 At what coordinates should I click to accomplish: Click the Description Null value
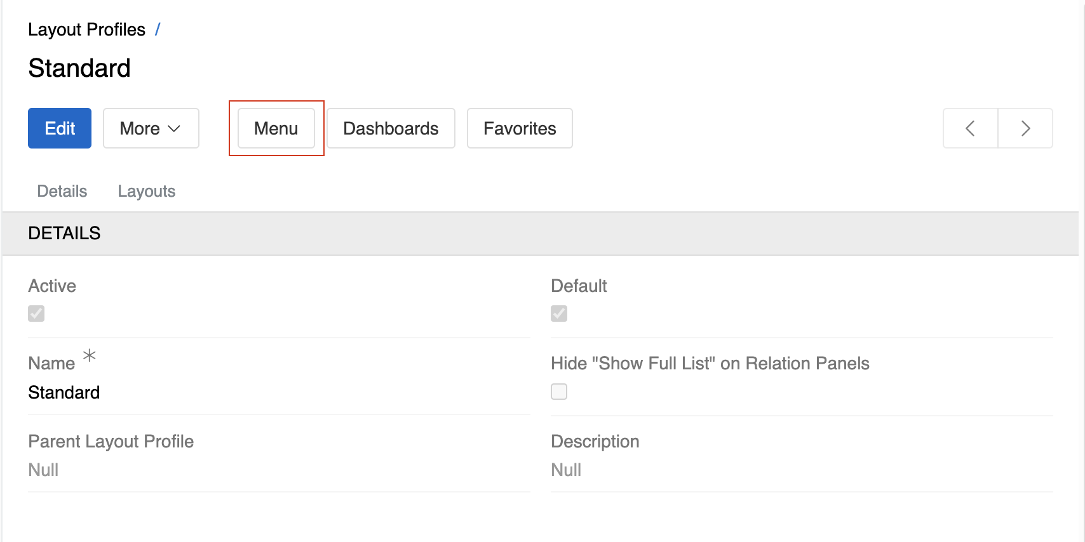tap(565, 470)
